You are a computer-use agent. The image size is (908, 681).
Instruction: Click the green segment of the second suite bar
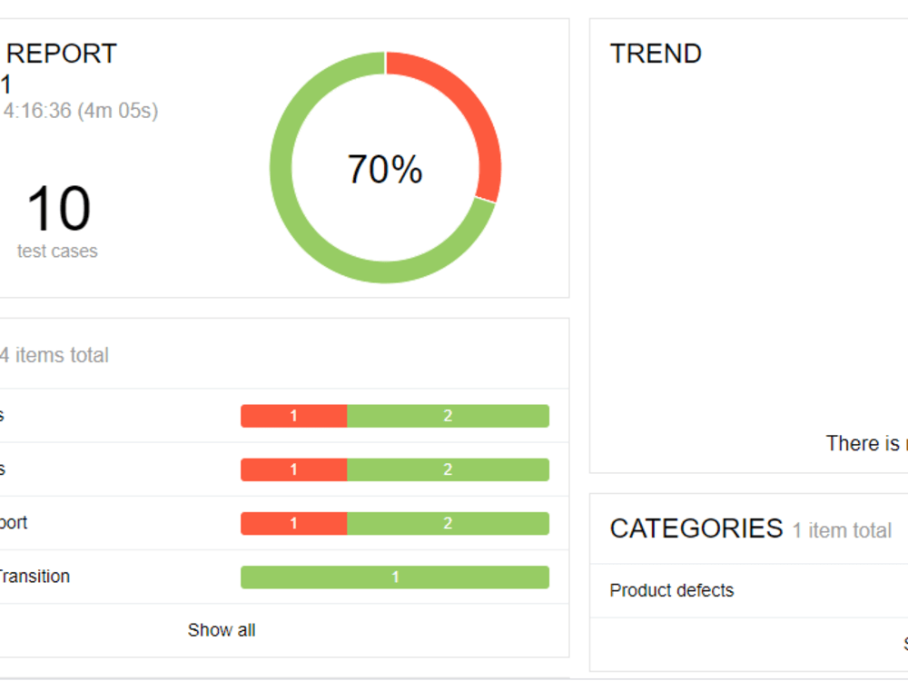click(x=447, y=469)
